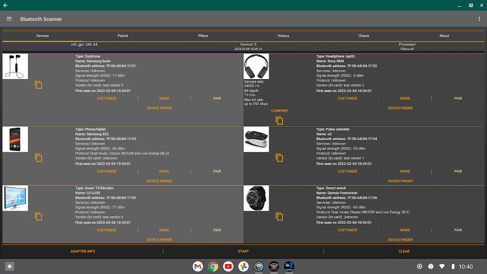Copy o2 pulse oximeter info icon
The image size is (487, 274).
click(x=279, y=158)
